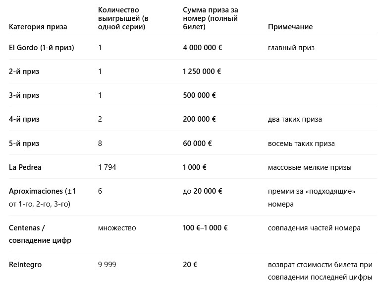Viewport: 378px width, 286px height.
Task: Click the 'до 20 000 €' amount
Action: [x=202, y=191]
